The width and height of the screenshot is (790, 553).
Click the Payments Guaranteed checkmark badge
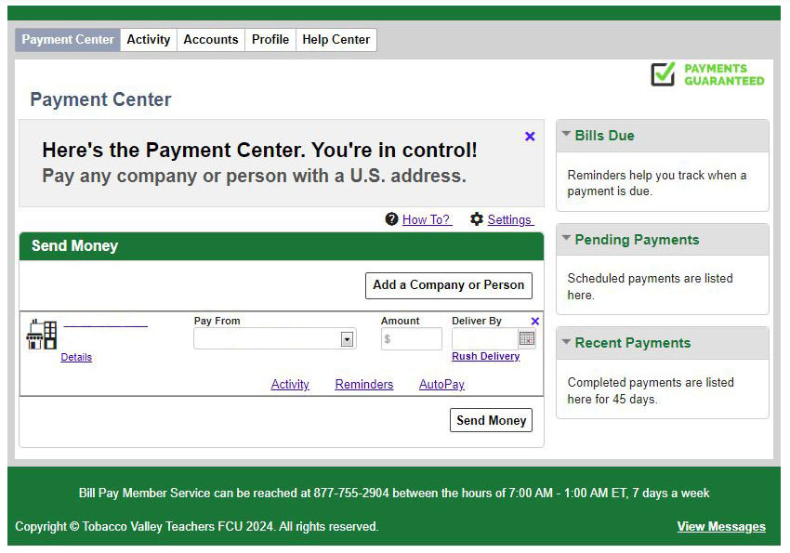coord(663,74)
